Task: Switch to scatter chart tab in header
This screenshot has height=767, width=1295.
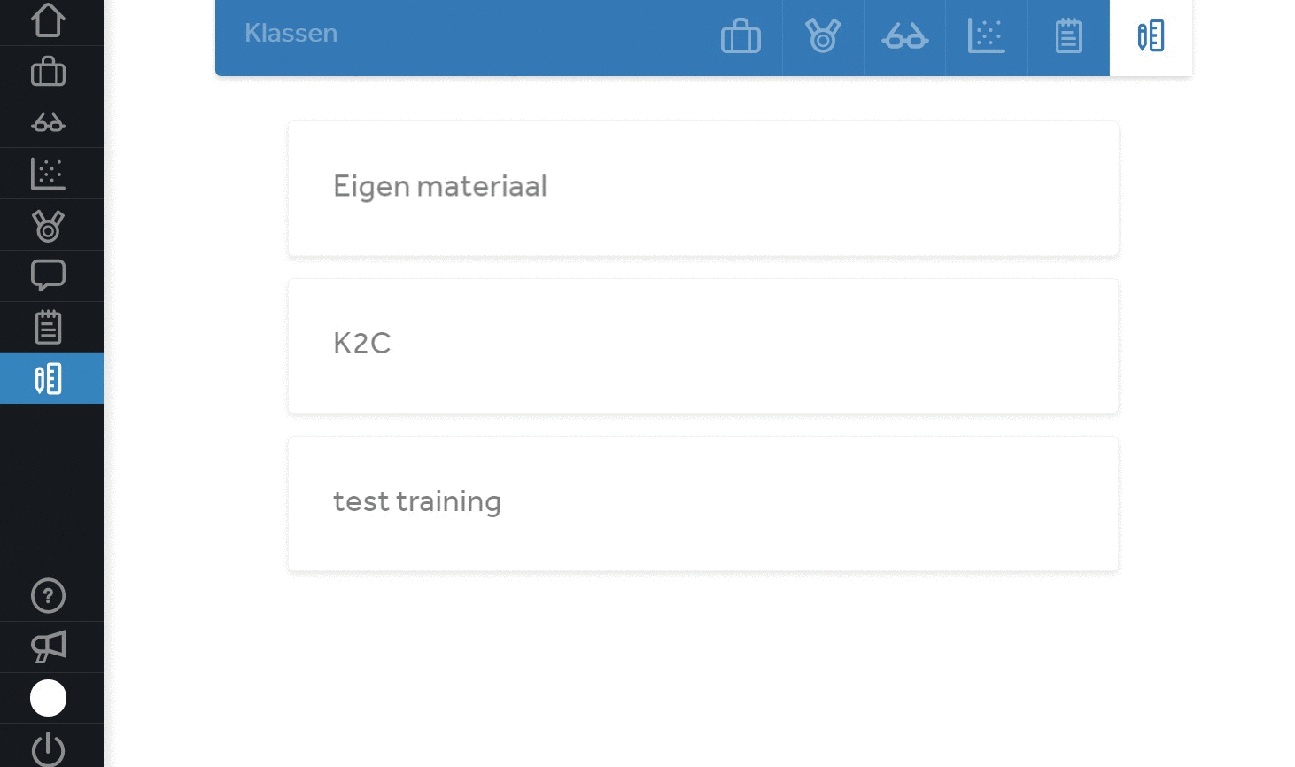Action: (987, 37)
